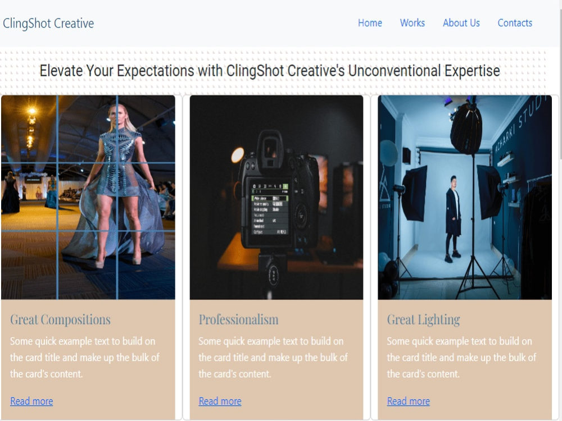This screenshot has height=421, width=562.
Task: Read more about Great Lighting
Action: pos(408,401)
